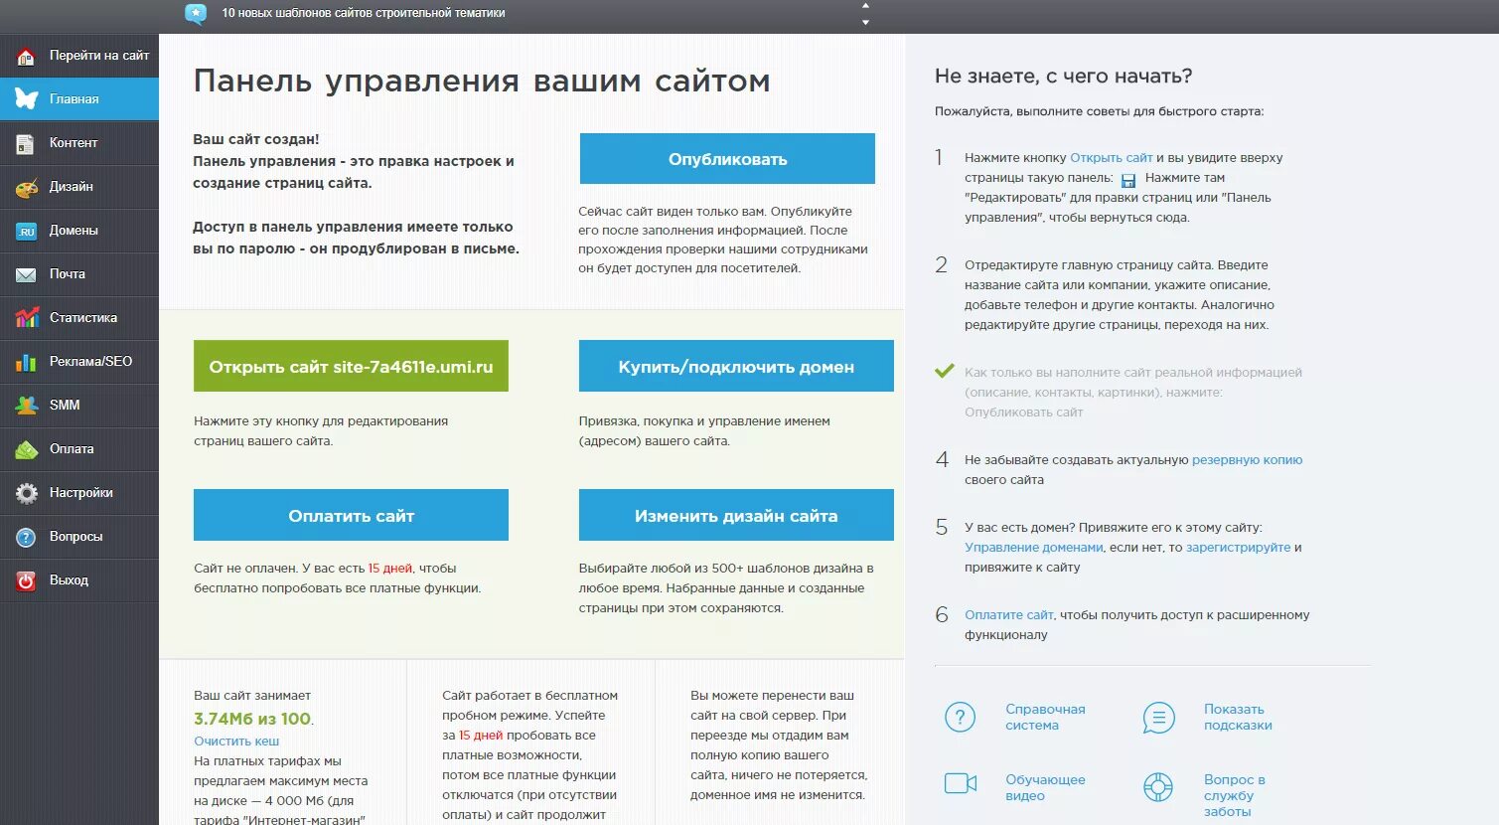Click the gear icon beside Настройки
Screen dimensions: 1499x825
[26, 493]
